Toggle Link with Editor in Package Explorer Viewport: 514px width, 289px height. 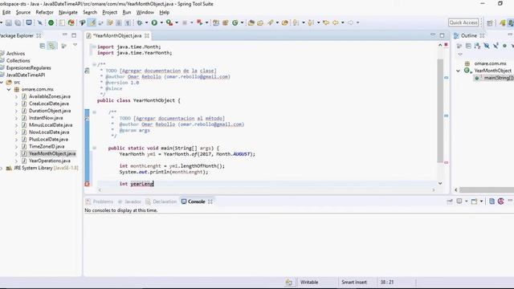click(x=52, y=46)
